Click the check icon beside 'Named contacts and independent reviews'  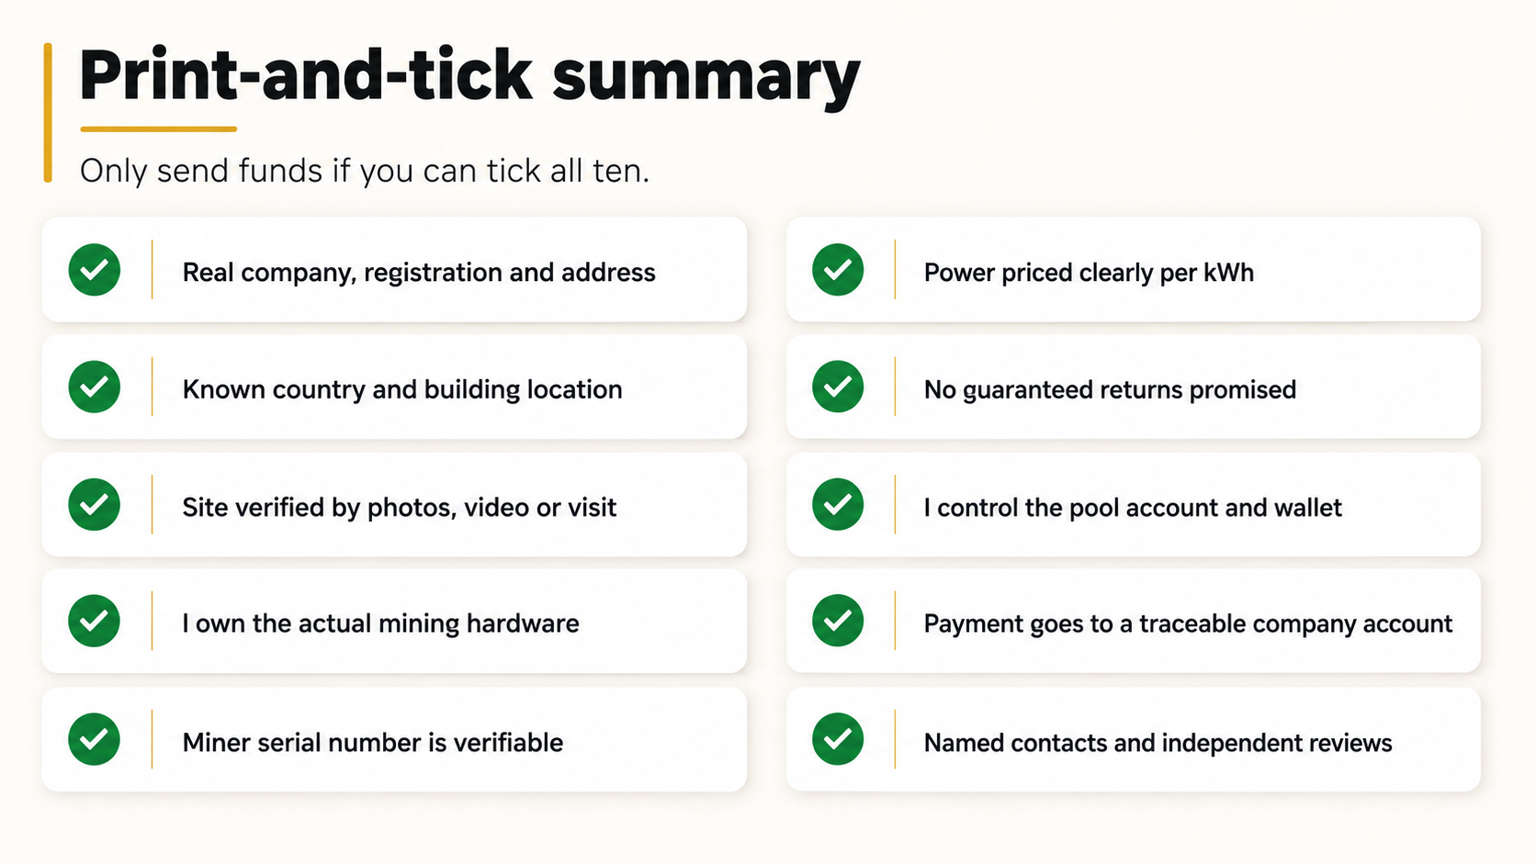(x=838, y=739)
